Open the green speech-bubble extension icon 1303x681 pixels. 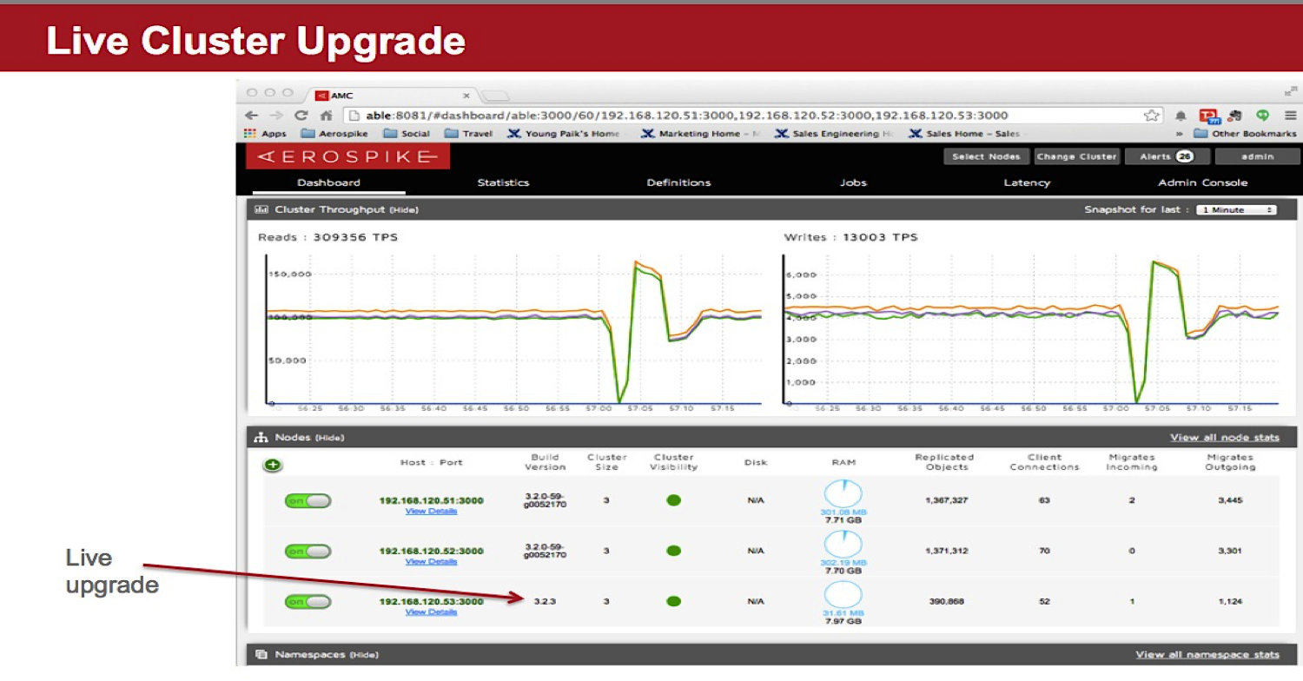click(1263, 115)
